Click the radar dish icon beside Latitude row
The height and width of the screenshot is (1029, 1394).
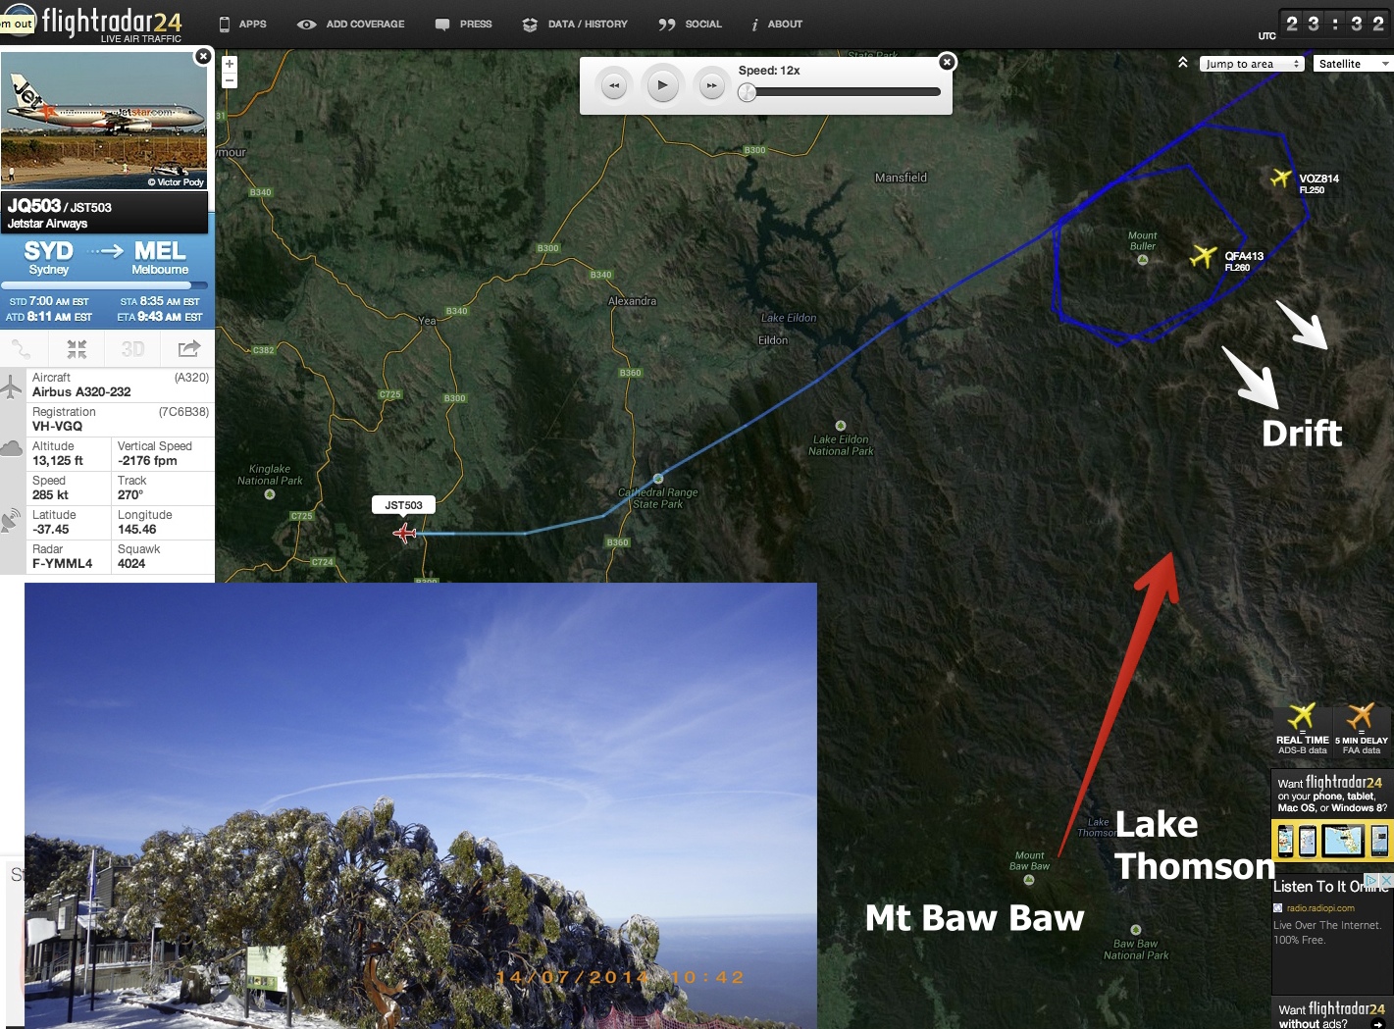click(x=11, y=519)
